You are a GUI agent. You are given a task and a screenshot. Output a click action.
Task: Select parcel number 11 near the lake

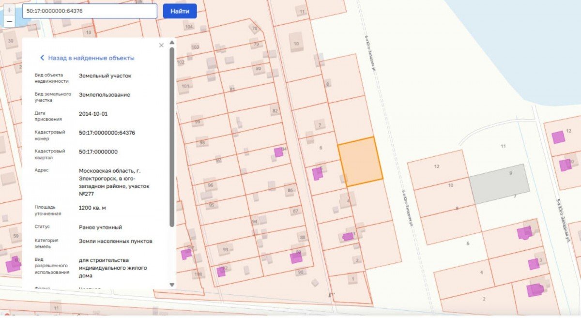503,146
